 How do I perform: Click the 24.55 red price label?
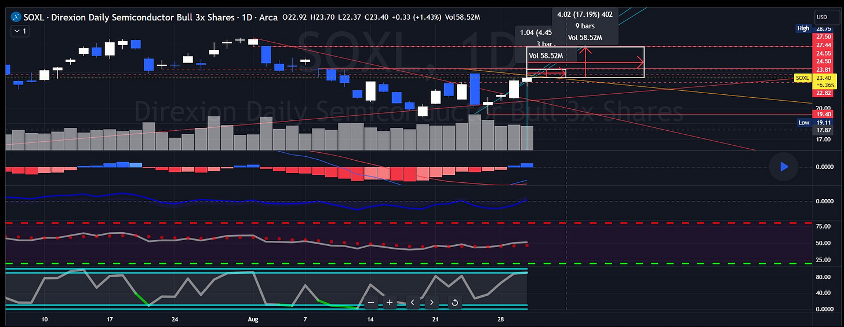tap(823, 53)
